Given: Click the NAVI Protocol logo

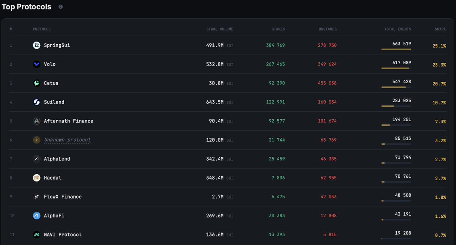Looking at the screenshot, I should 36,235.
